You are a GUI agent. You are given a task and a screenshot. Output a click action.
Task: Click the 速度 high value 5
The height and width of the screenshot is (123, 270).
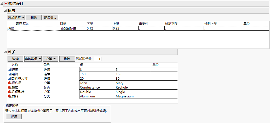pos(133,70)
